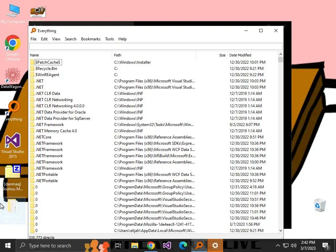Open the Recycle Bin on desktop

tap(320, 205)
